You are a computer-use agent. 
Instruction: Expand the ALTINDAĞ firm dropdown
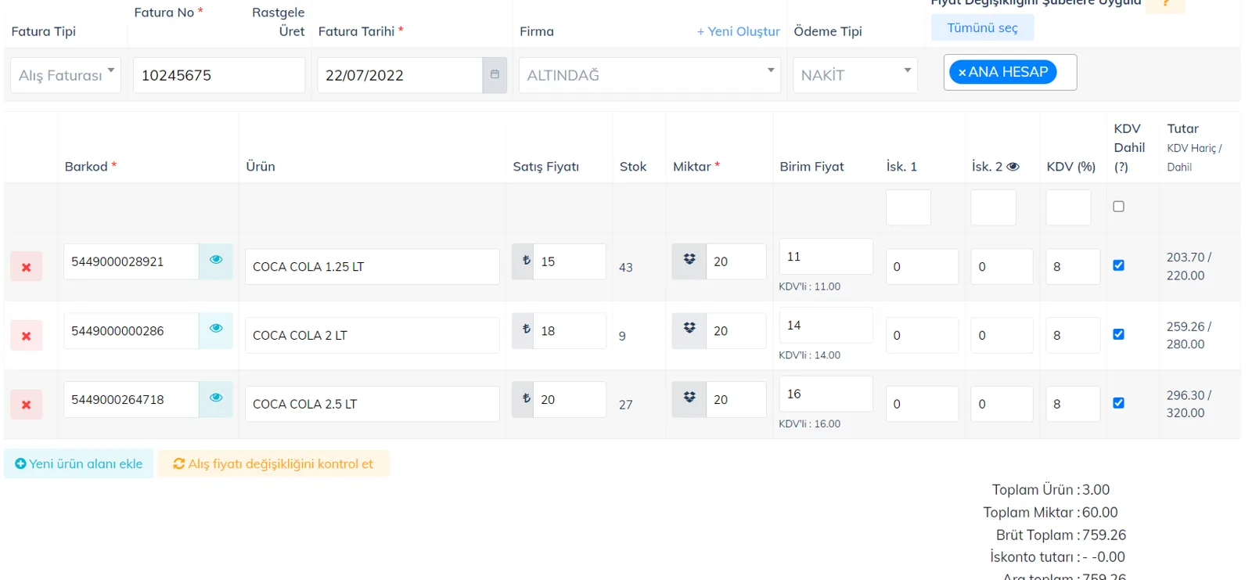click(x=649, y=75)
